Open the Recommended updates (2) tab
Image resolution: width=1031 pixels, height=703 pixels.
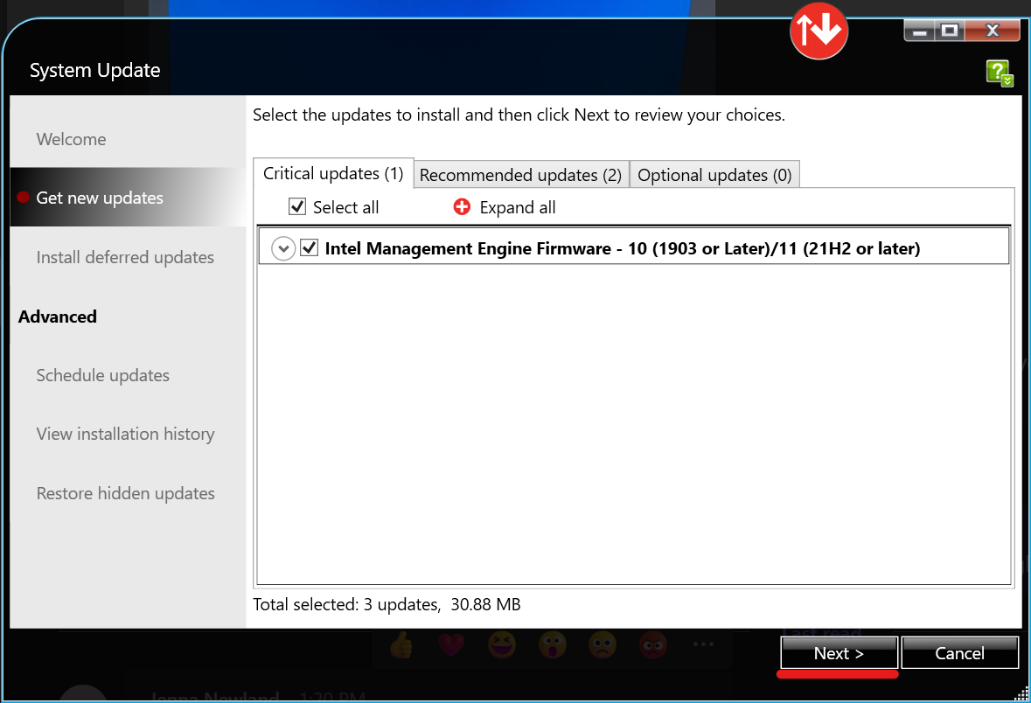click(521, 175)
